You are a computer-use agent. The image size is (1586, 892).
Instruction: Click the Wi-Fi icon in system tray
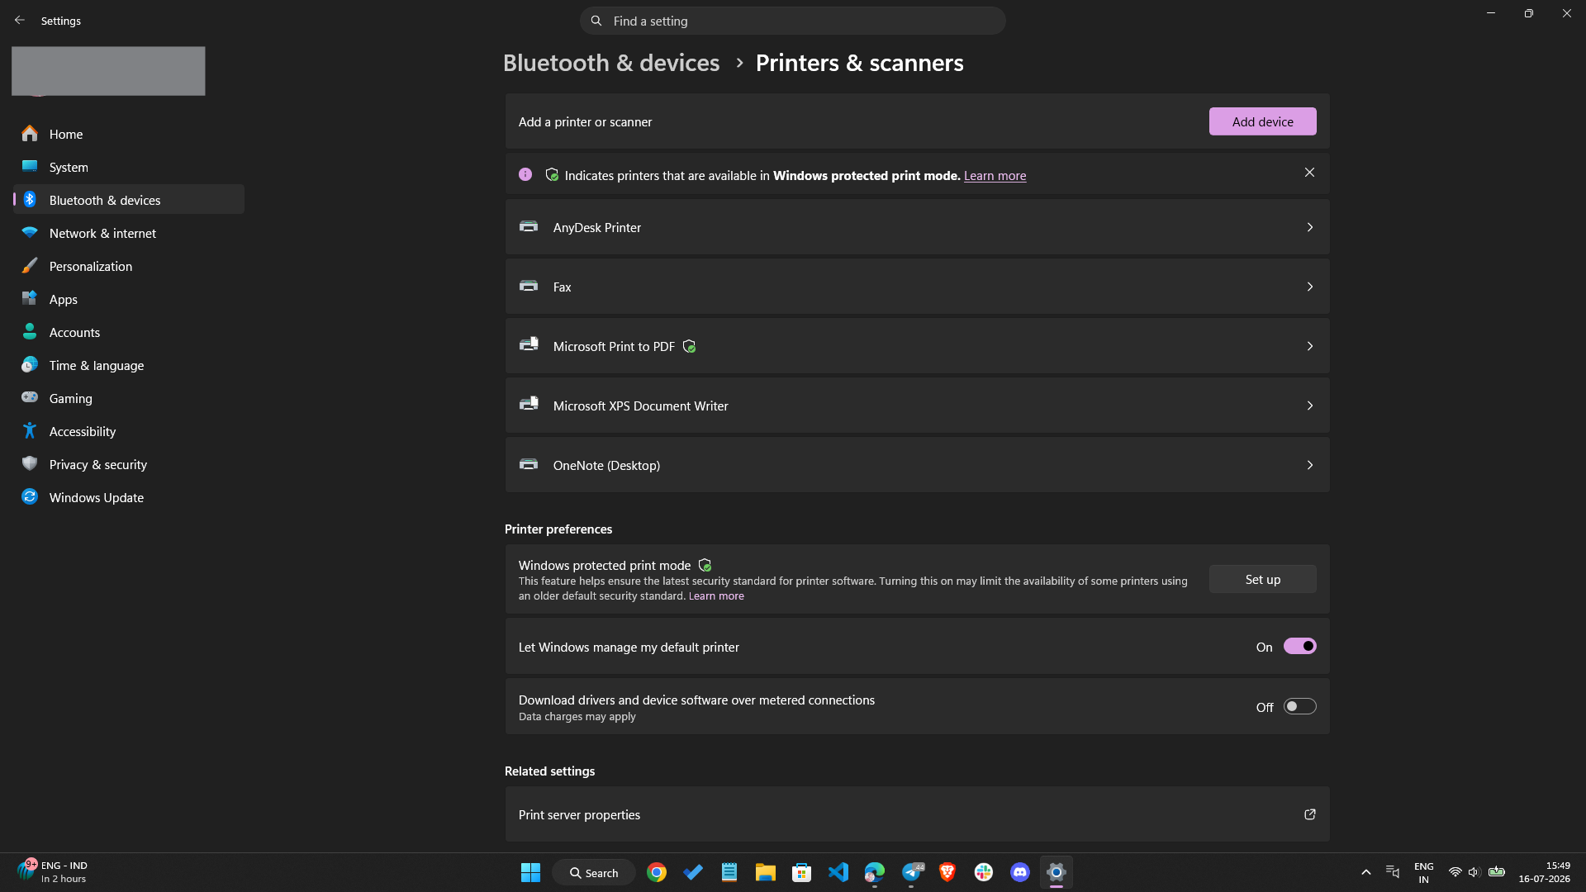[x=1455, y=872]
